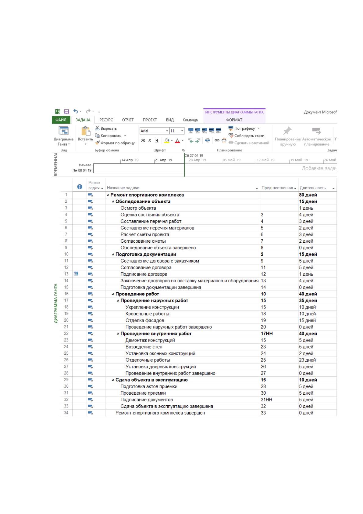Toggle italic К formatting

tap(150, 140)
